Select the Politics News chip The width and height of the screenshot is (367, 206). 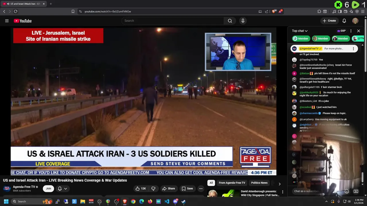tap(259, 183)
